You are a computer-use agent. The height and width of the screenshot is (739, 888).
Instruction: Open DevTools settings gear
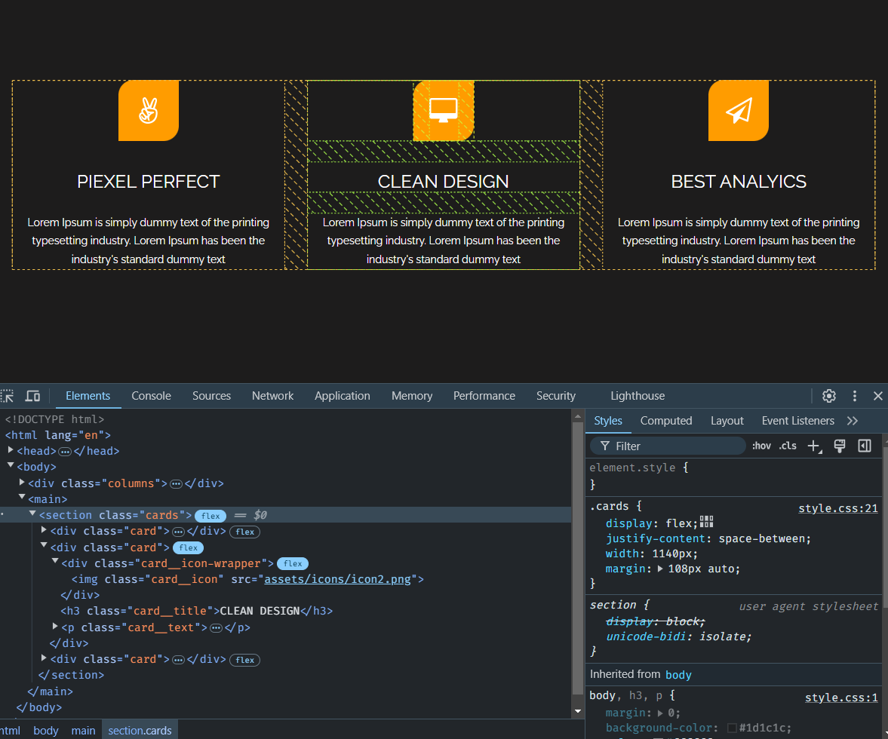coord(829,396)
